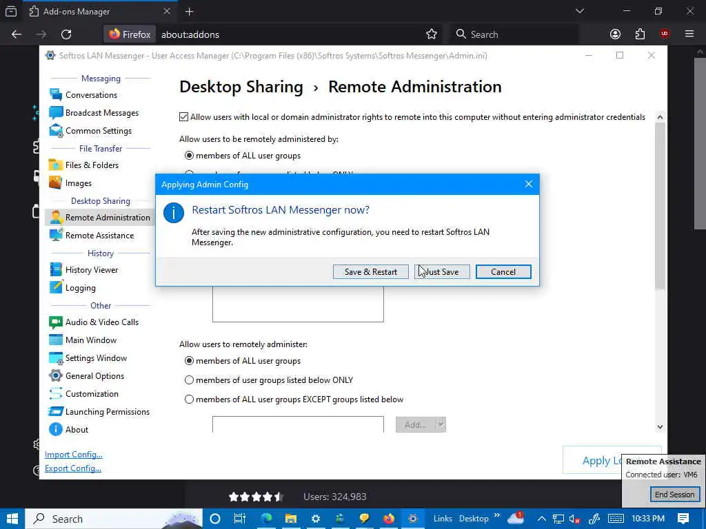Open File Explorer from taskbar
Screen dimensions: 706x529
(291, 519)
